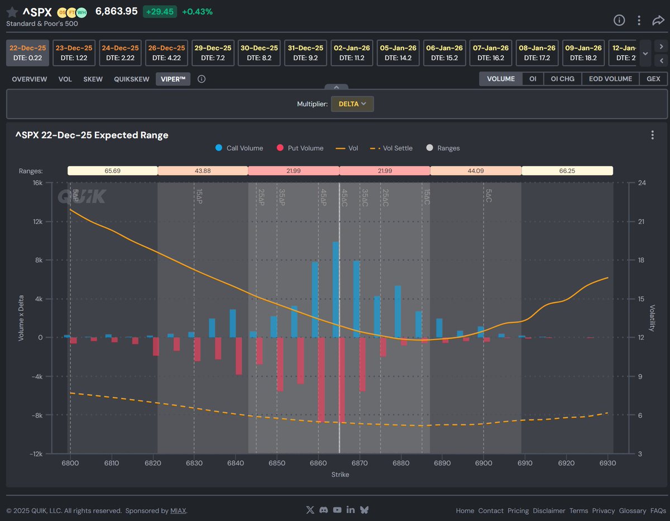Screen dimensions: 670x521
Task: Select the 08-Jan-26 expiration
Action: click(537, 53)
